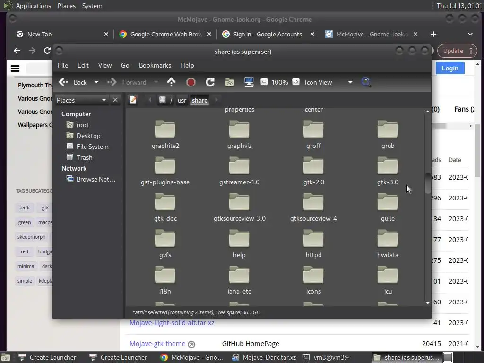Select the gtksourceview-4 folder

pos(313,208)
